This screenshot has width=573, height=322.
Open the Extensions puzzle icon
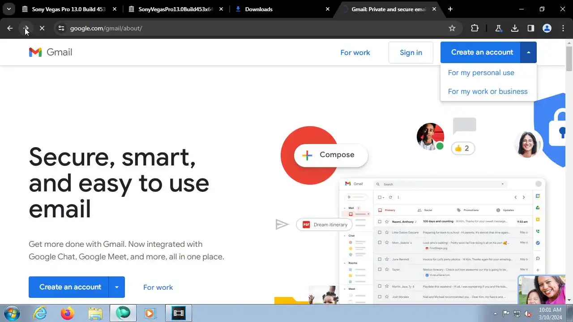coord(475,28)
